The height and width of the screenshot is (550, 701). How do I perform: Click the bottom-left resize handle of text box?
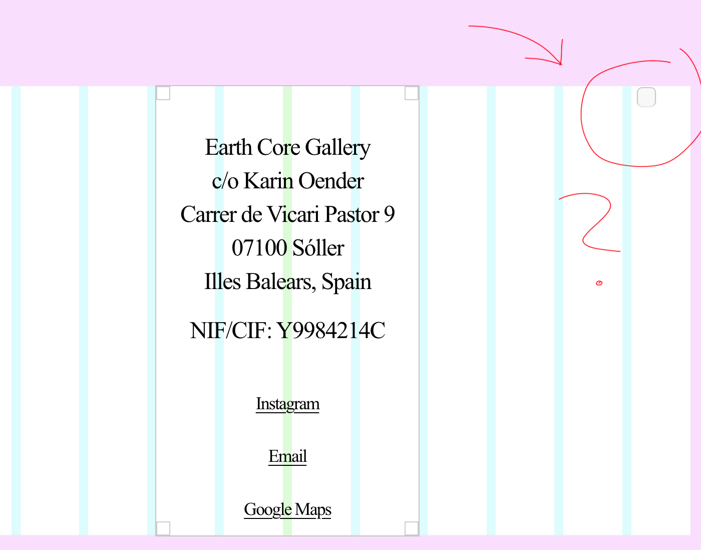(x=163, y=528)
